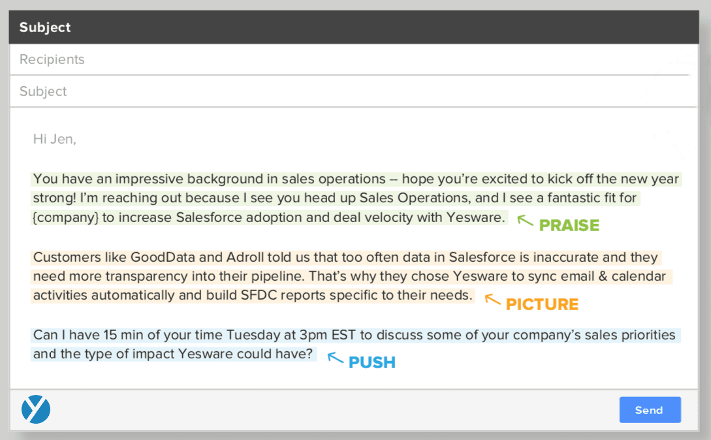The image size is (711, 440).
Task: Click the Yesware logo icon
Action: pyautogui.click(x=36, y=409)
